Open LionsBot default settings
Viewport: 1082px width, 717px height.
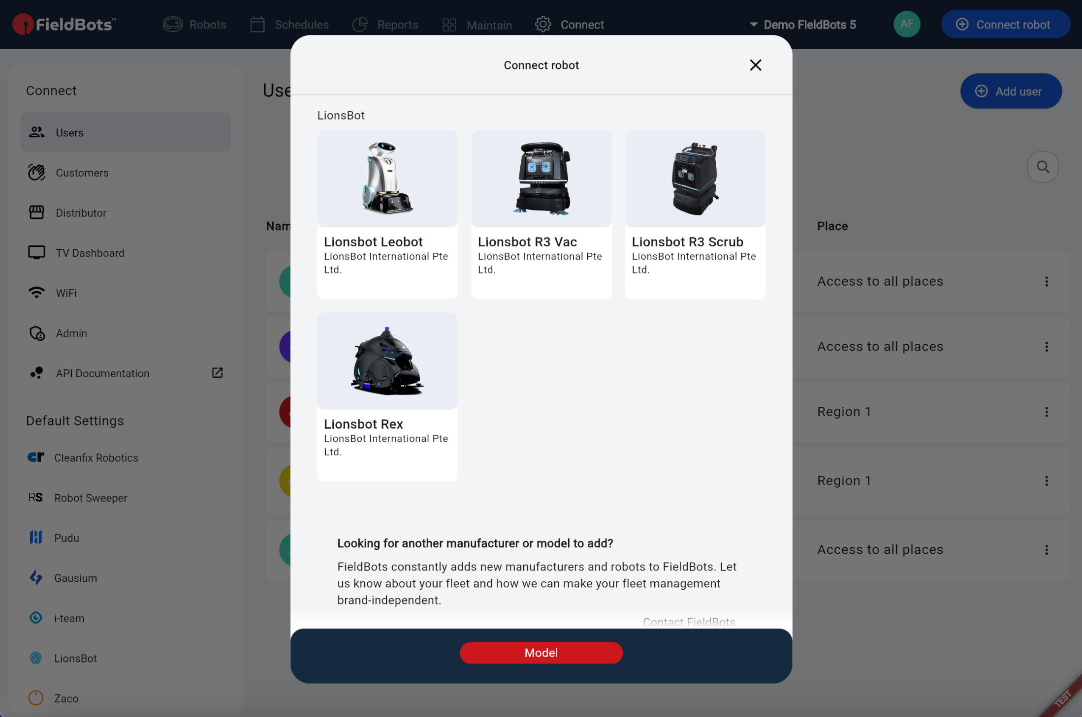tap(126, 658)
